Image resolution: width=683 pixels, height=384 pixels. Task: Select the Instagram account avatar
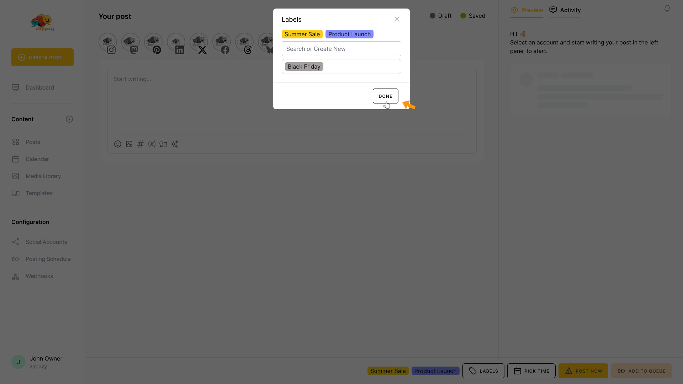coord(108,43)
